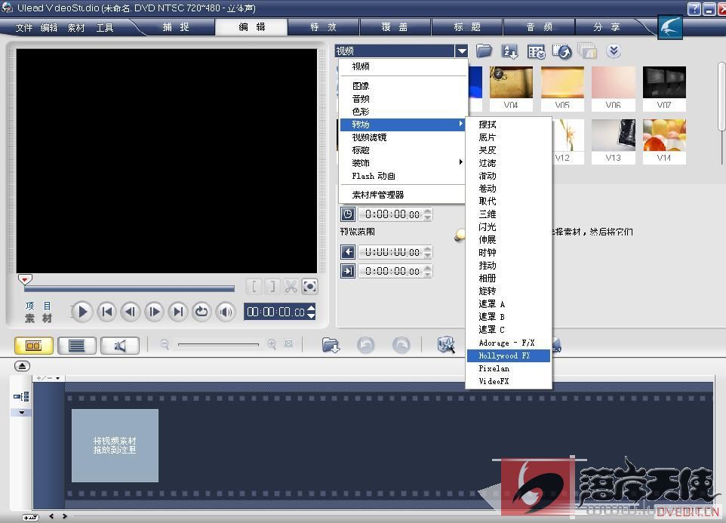Screen dimensions: 726x523
Task: Step forward to the next frame
Action: pyautogui.click(x=154, y=312)
